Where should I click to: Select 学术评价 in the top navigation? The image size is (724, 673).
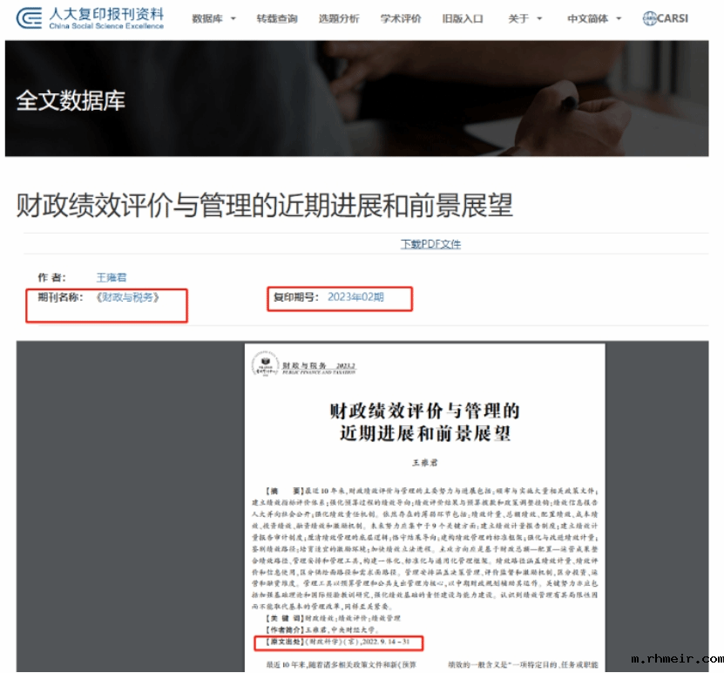point(401,18)
